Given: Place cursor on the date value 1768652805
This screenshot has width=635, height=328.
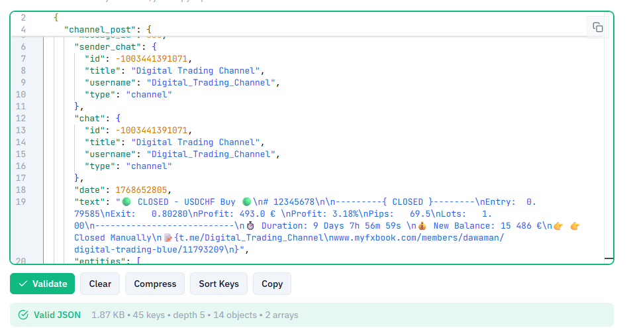Looking at the screenshot, I should point(144,190).
